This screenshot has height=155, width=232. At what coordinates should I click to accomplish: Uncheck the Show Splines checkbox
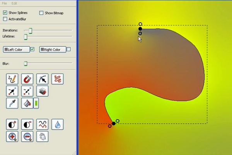(x=5, y=13)
